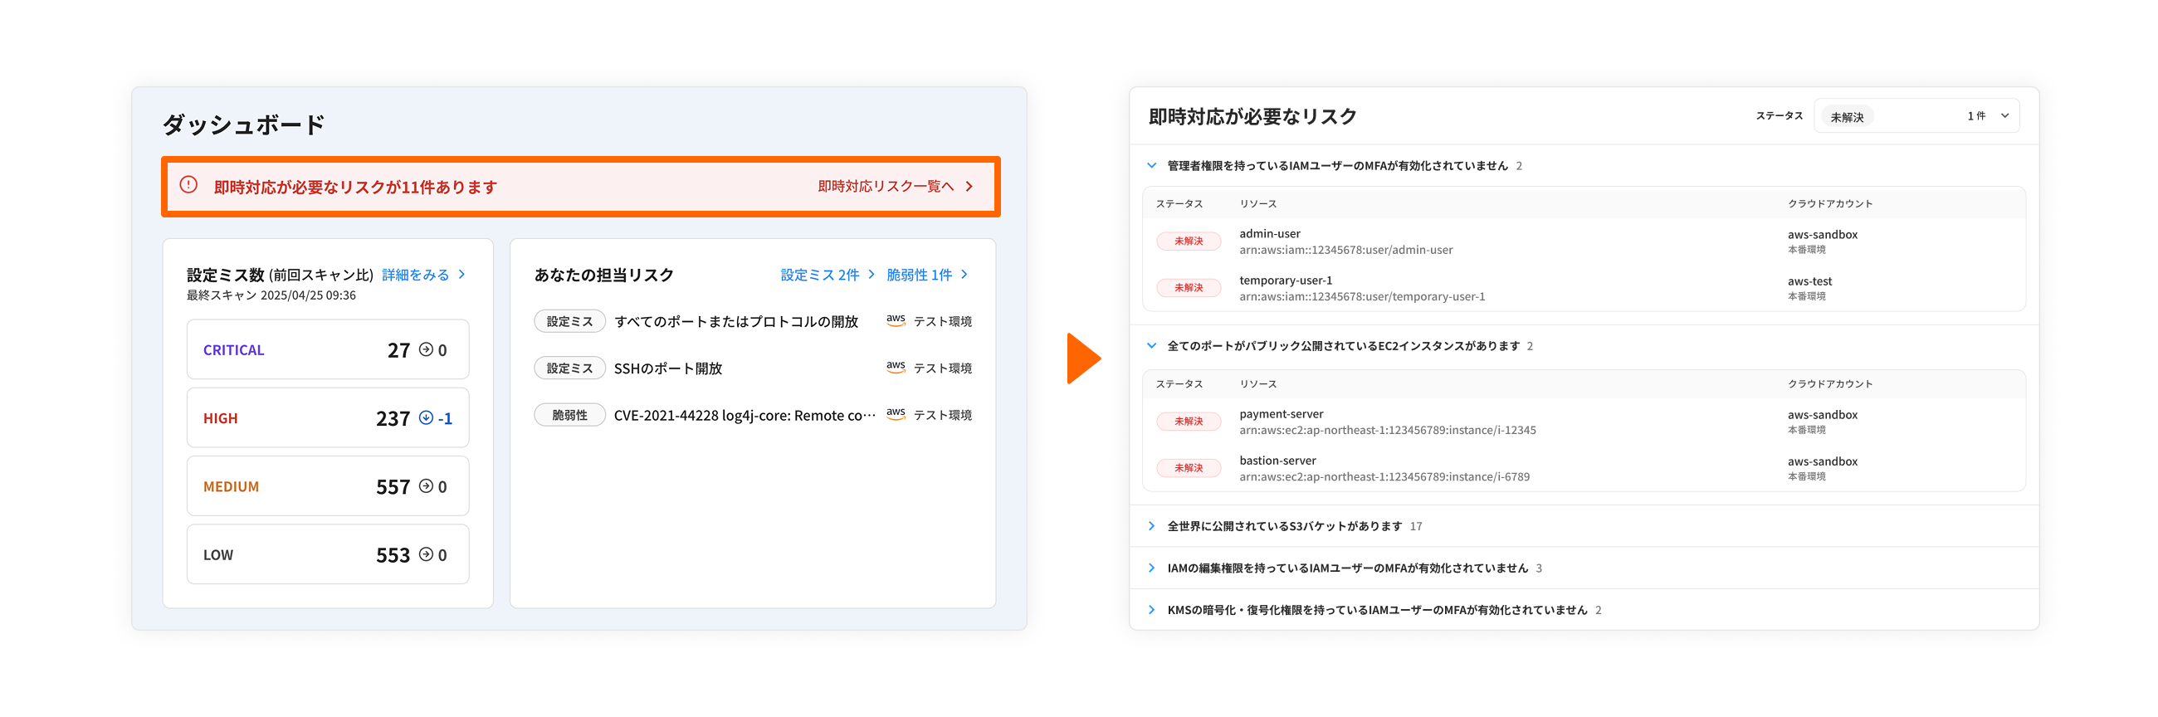Click arn:aws:iam::12345678:user/admin-user text

pyautogui.click(x=1346, y=251)
